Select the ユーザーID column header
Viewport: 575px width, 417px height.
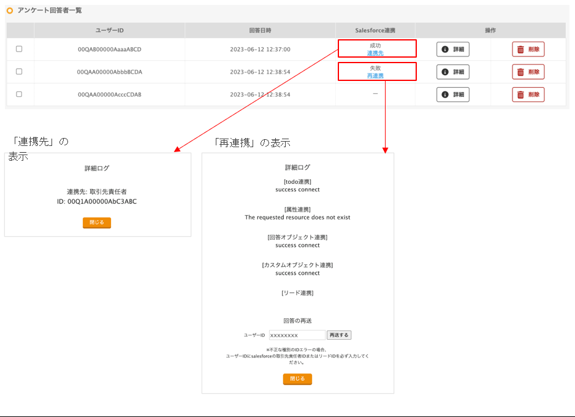(110, 31)
